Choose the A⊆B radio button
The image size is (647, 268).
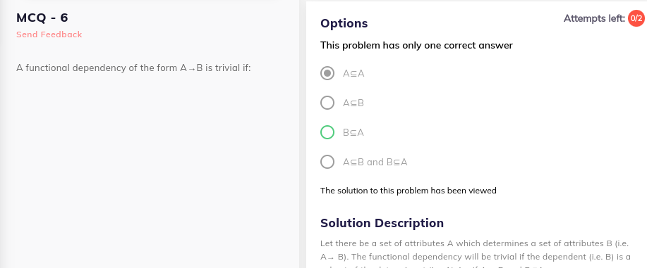[327, 103]
